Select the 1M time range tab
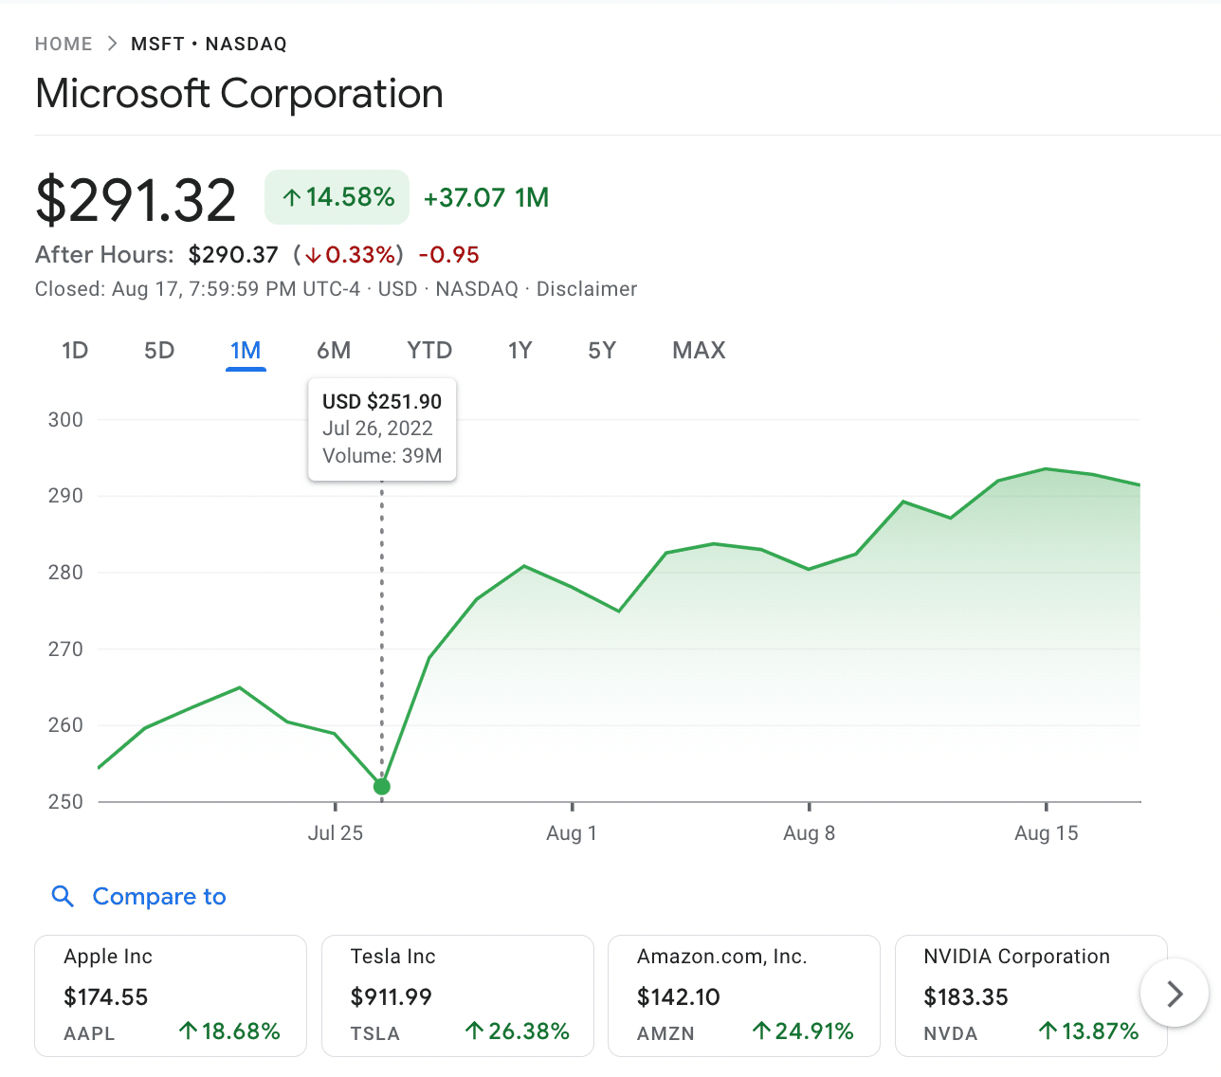This screenshot has height=1077, width=1221. coord(246,351)
